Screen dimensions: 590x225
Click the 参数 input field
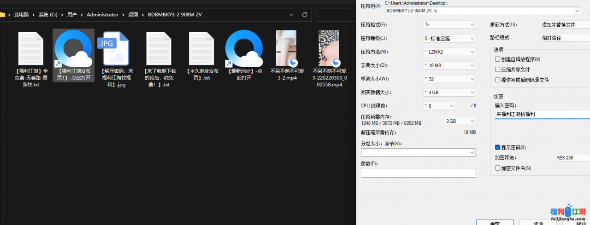(418, 173)
